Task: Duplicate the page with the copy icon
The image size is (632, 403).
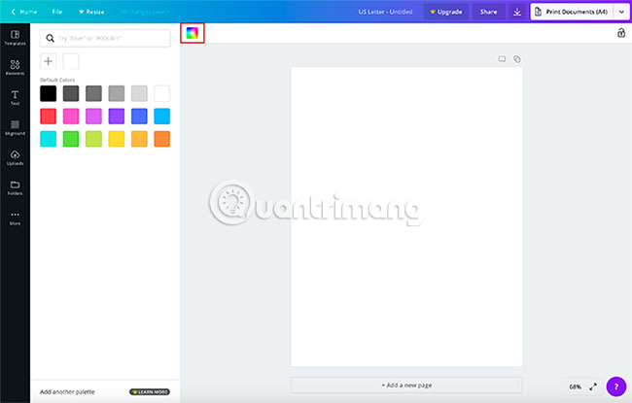Action: point(516,59)
